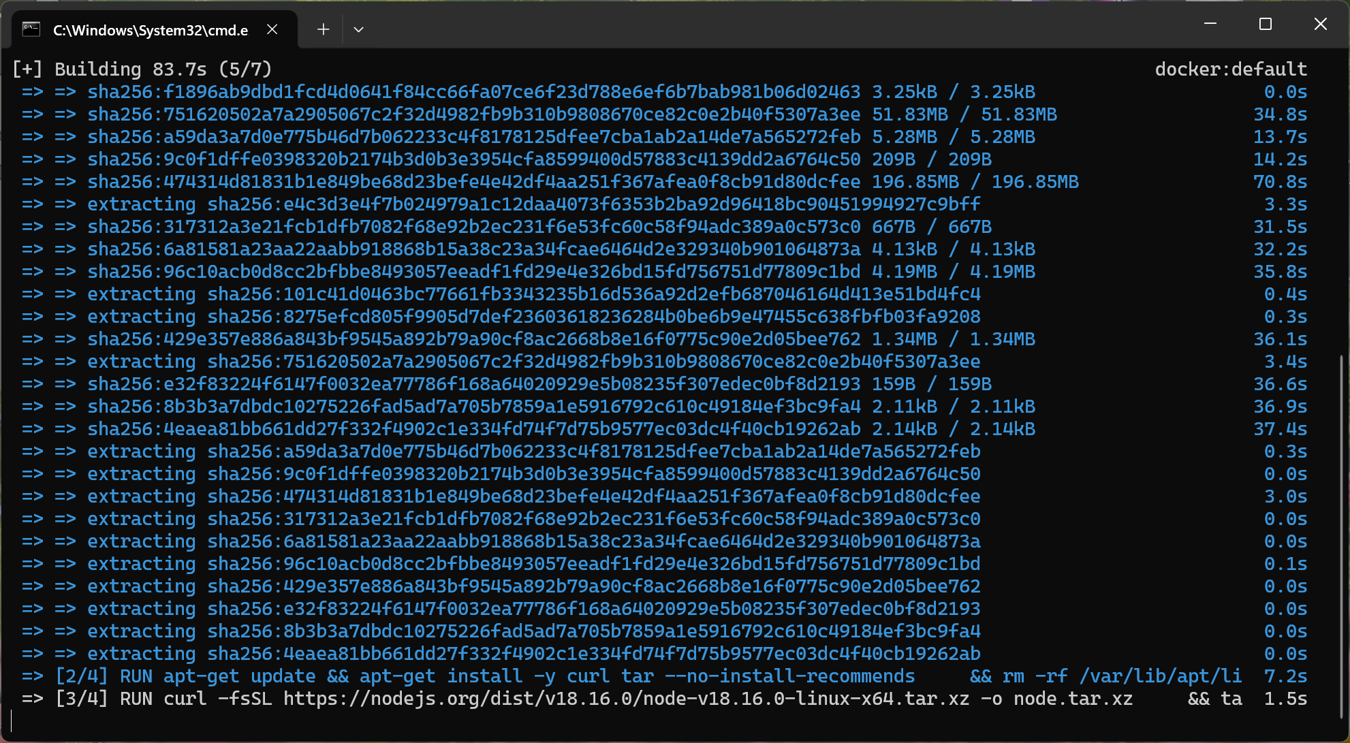1350x743 pixels.
Task: Click the 4.13kB / 4.13kB download line
Action: (x=664, y=249)
